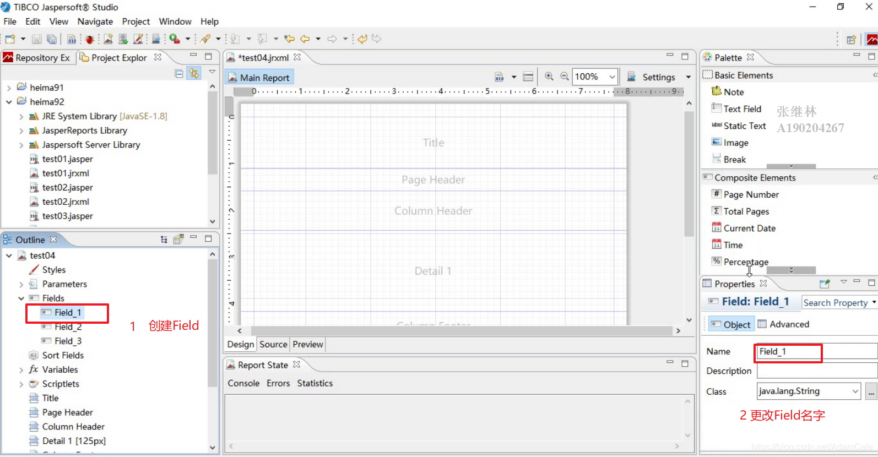Image resolution: width=878 pixels, height=457 pixels.
Task: Expand the Variables node in Outline
Action: (x=21, y=370)
